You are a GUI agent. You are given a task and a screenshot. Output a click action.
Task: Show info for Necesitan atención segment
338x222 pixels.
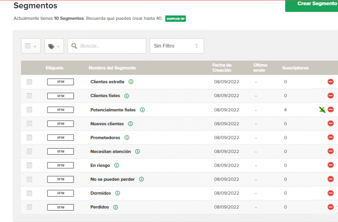coord(137,152)
